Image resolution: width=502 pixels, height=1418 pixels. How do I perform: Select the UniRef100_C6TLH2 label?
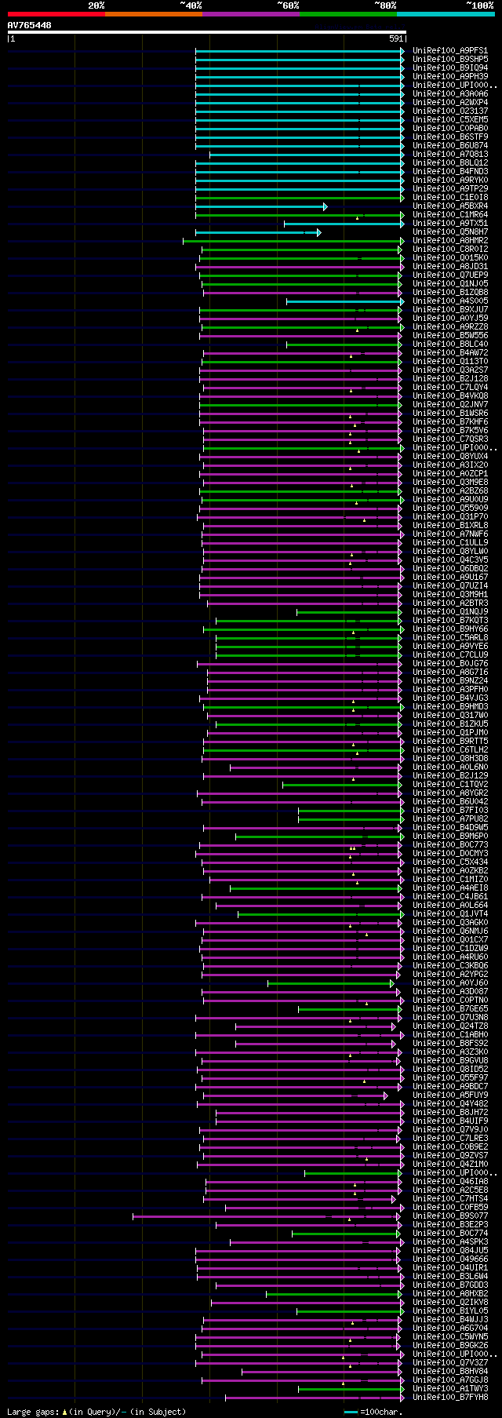450,749
